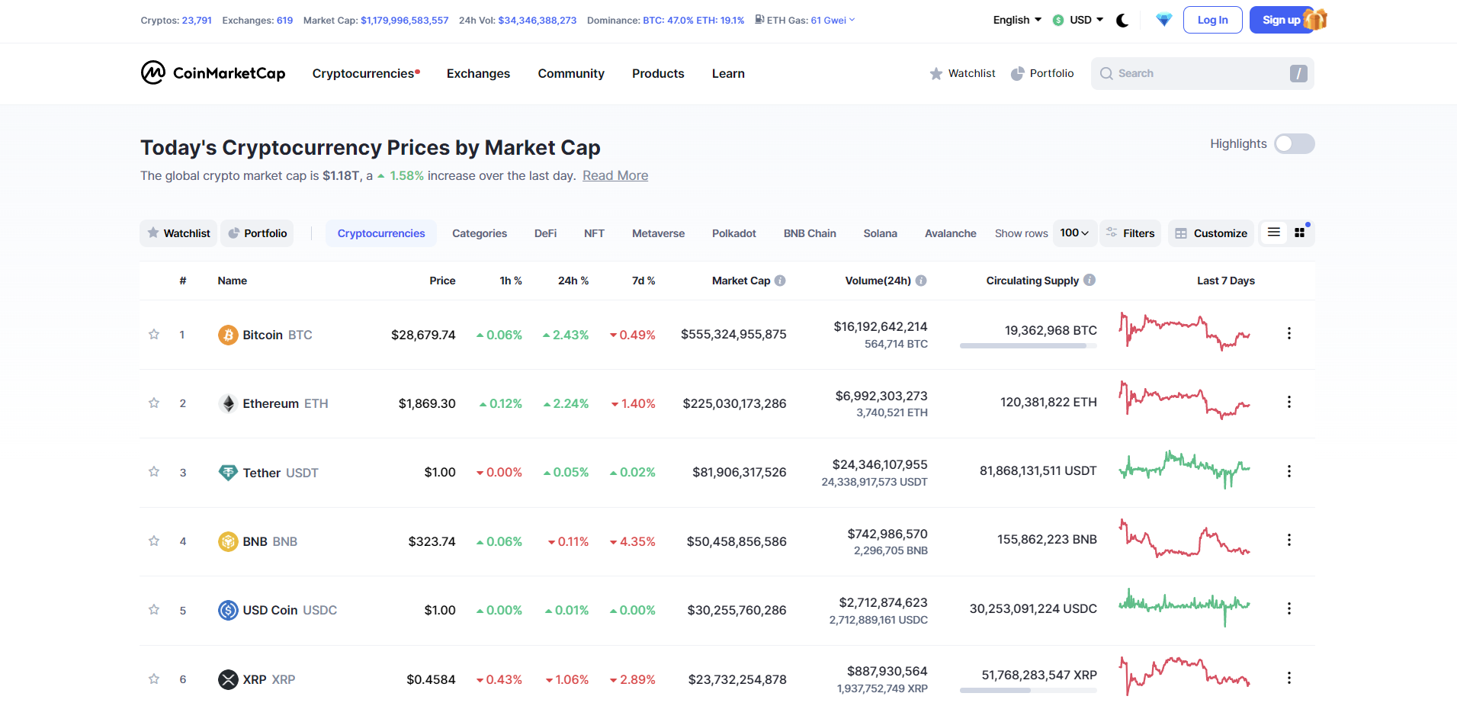
Task: Open Bitcoin 7-day sparkline chart
Action: (1184, 331)
